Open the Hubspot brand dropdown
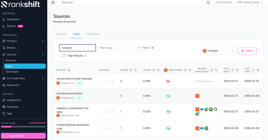This screenshot has width=268, height=140. point(218,51)
